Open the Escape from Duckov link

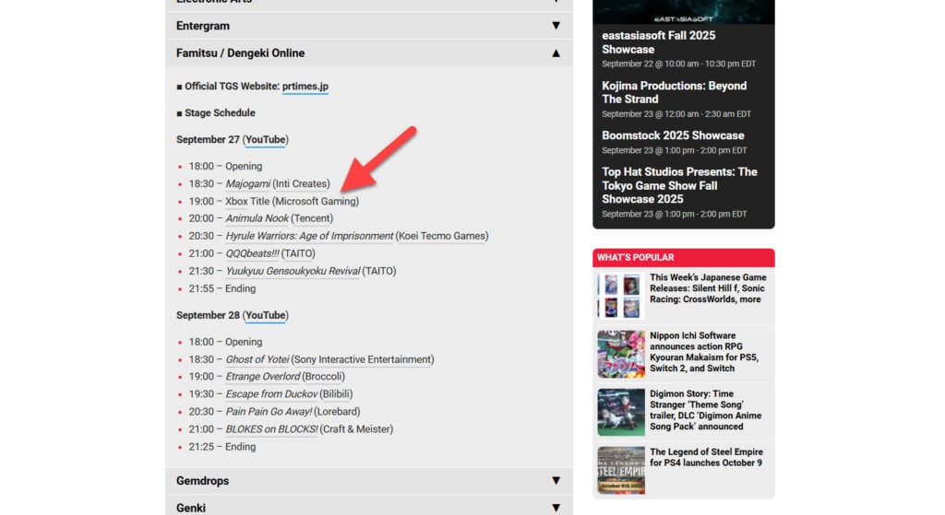pyautogui.click(x=271, y=394)
